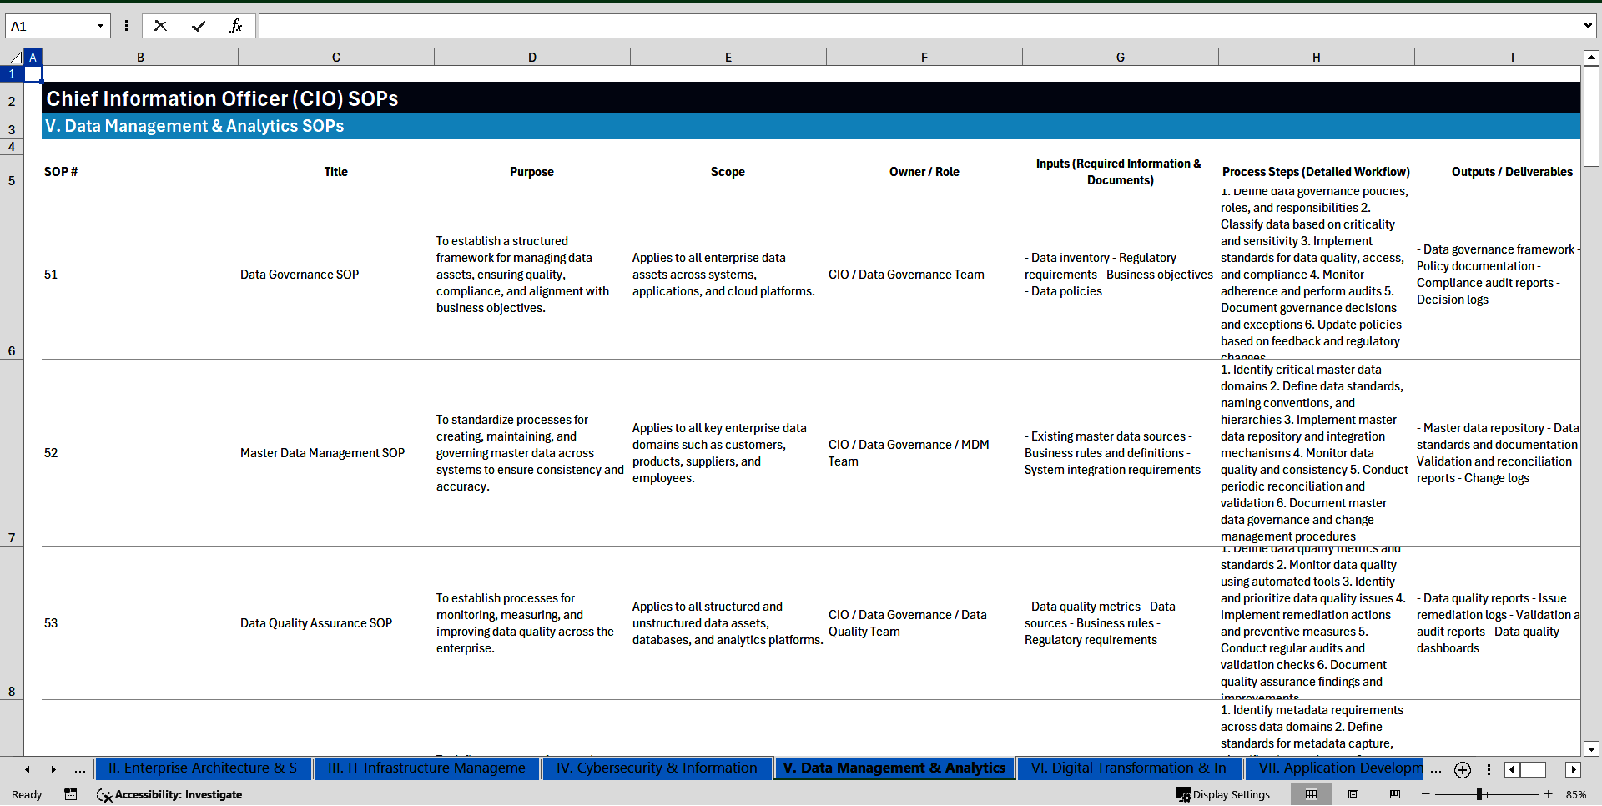Click the vertical scrollbar down arrow

pos(1591,748)
